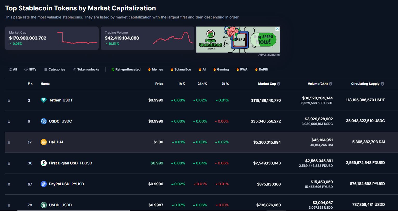This screenshot has width=398, height=211.
Task: Click the NFTs circle icon
Action: (x=26, y=69)
